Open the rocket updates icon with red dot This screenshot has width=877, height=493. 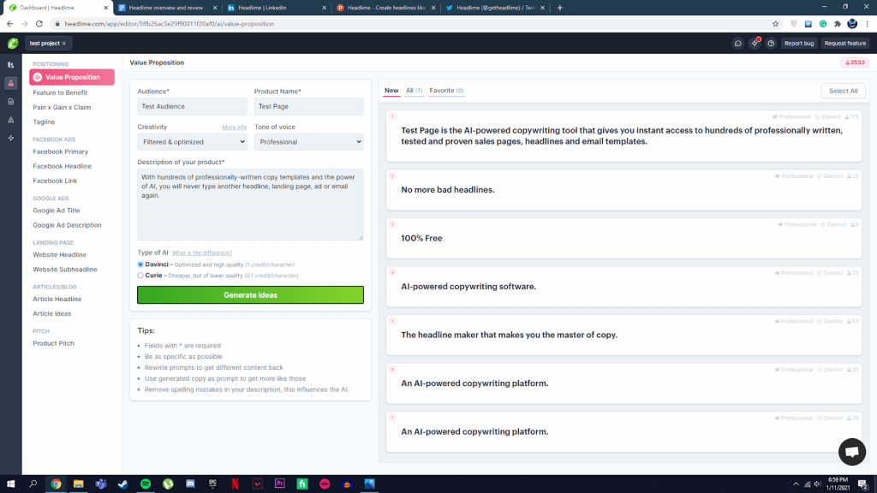click(755, 43)
